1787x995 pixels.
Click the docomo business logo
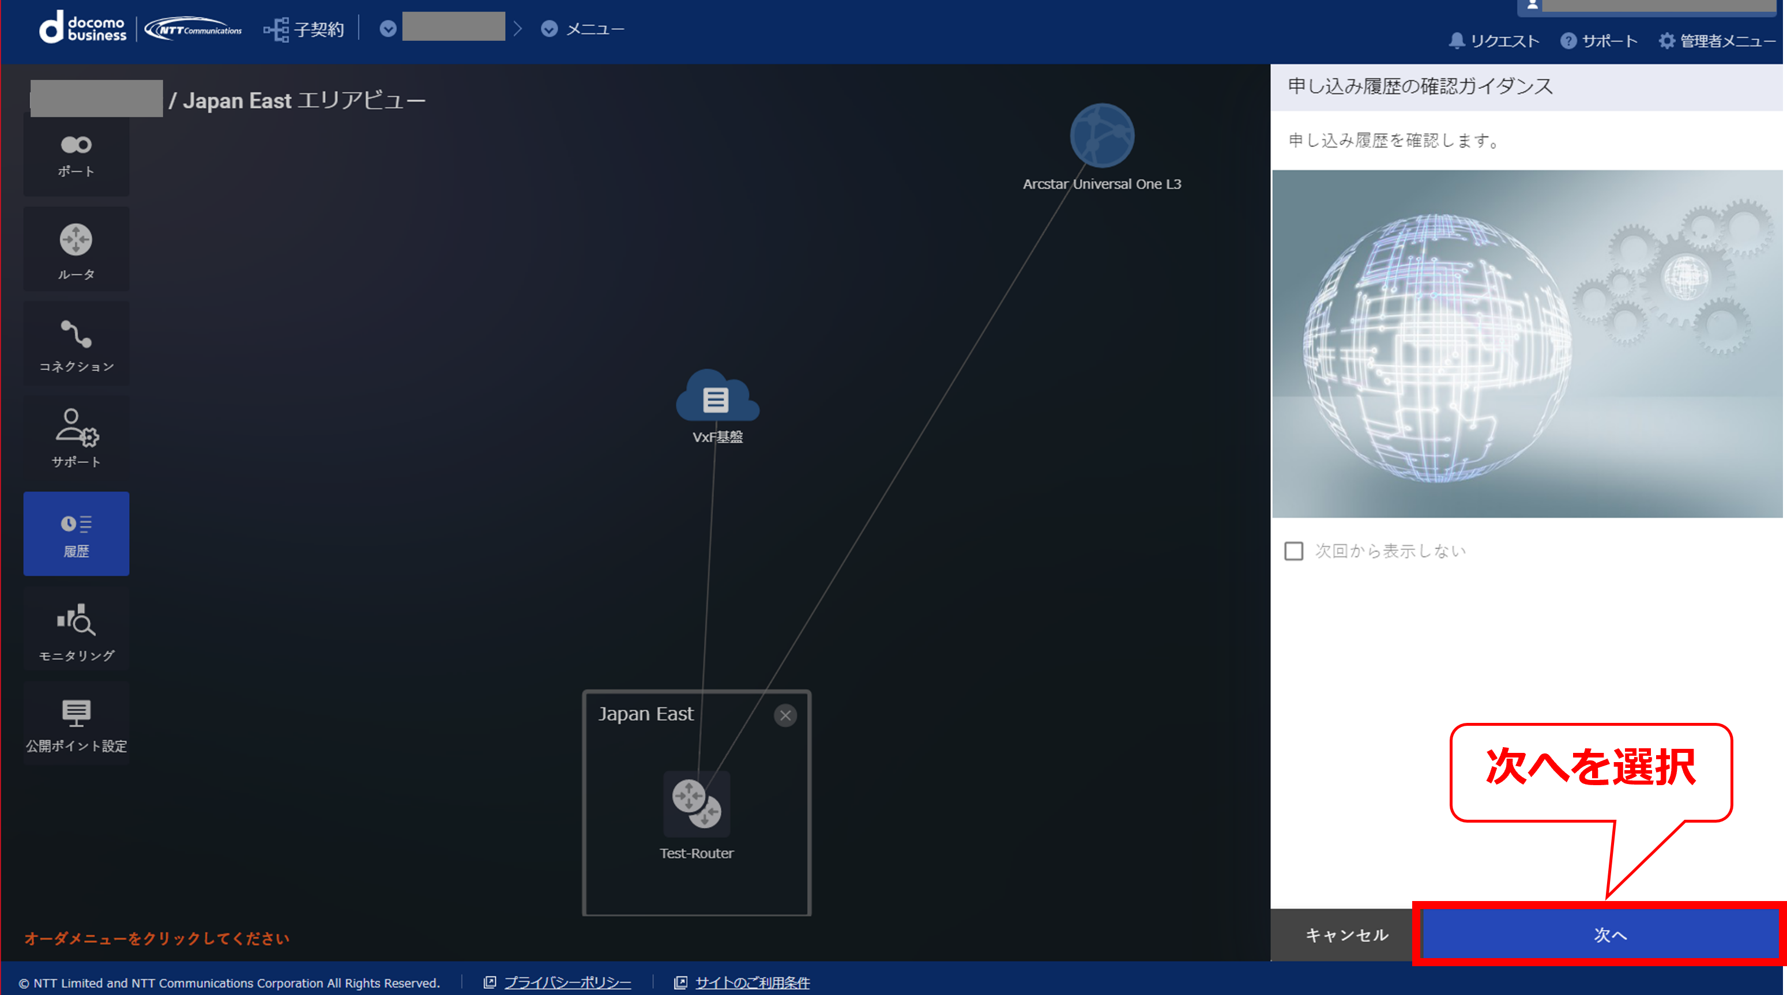83,28
